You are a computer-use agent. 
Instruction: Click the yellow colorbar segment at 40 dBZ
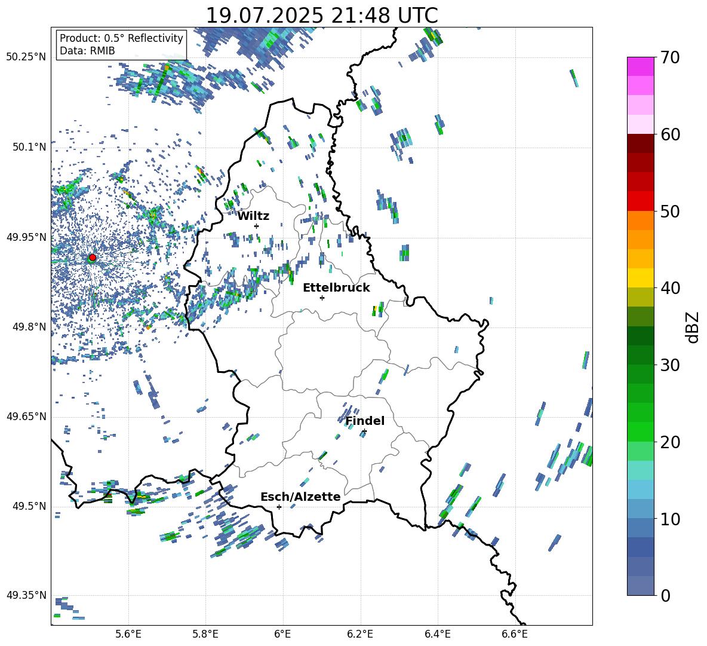pos(640,278)
